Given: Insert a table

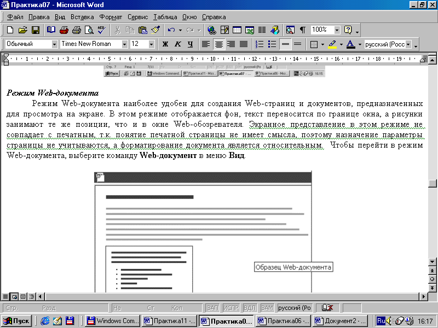Looking at the screenshot, I should tap(237, 30).
